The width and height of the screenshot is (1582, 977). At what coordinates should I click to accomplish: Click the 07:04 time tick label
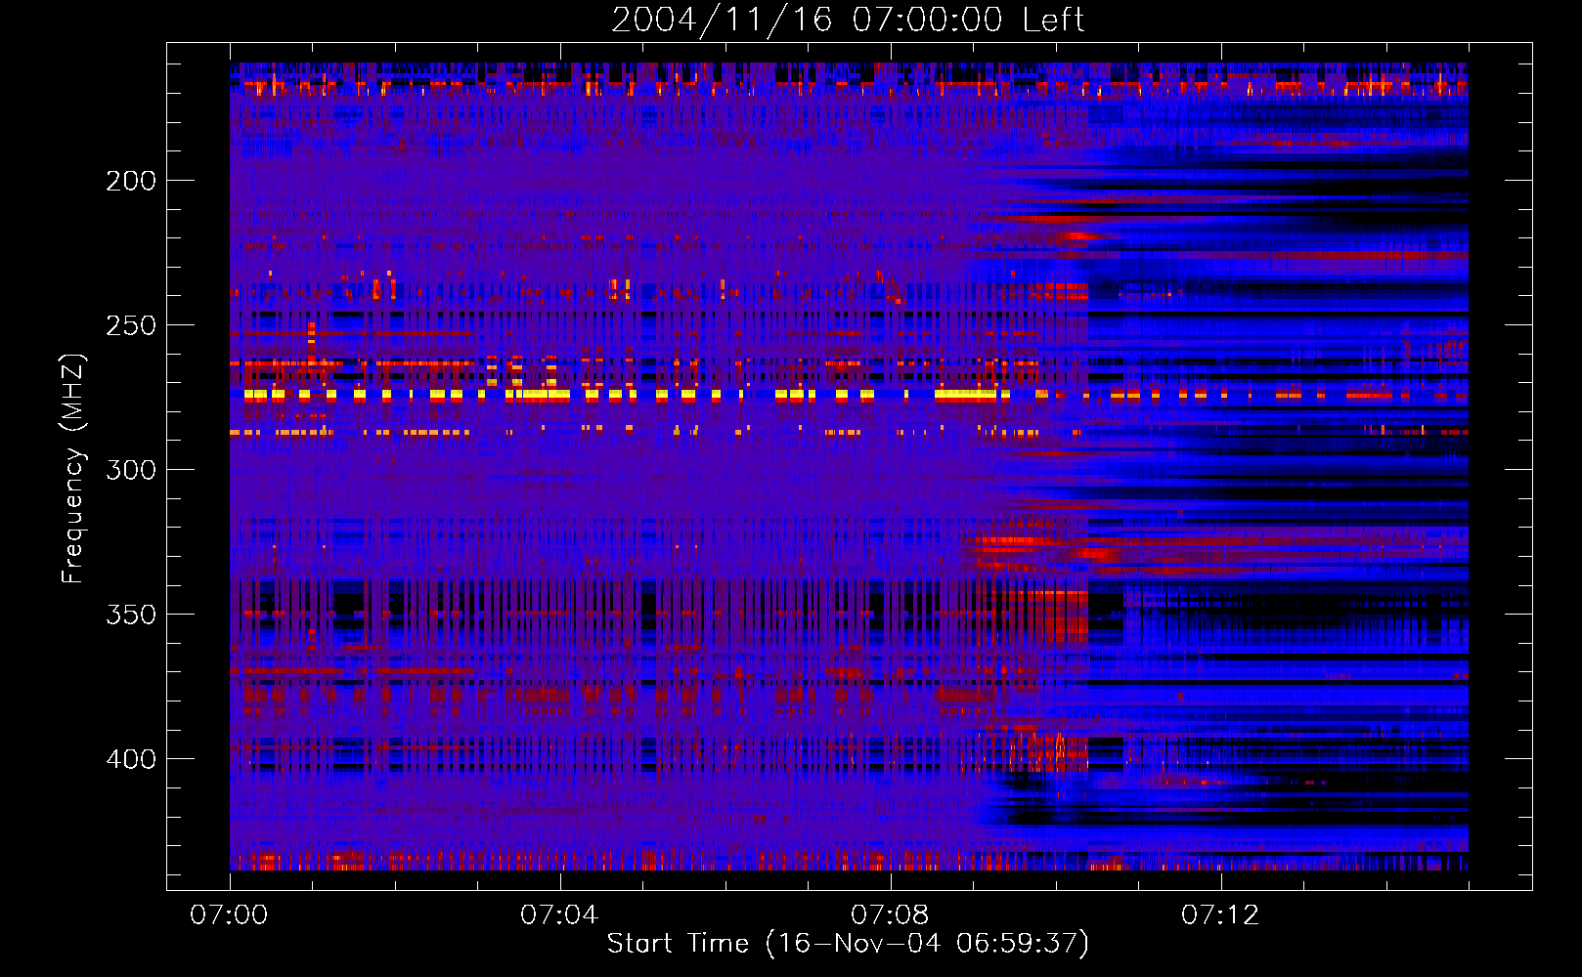(x=559, y=915)
